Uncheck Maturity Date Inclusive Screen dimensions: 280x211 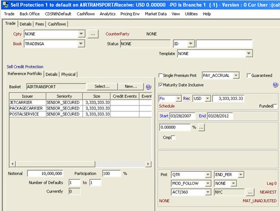click(x=160, y=85)
